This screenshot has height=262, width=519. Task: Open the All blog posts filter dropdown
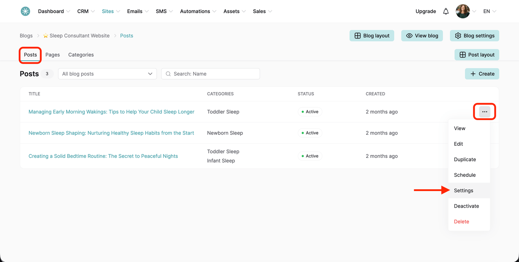point(107,74)
